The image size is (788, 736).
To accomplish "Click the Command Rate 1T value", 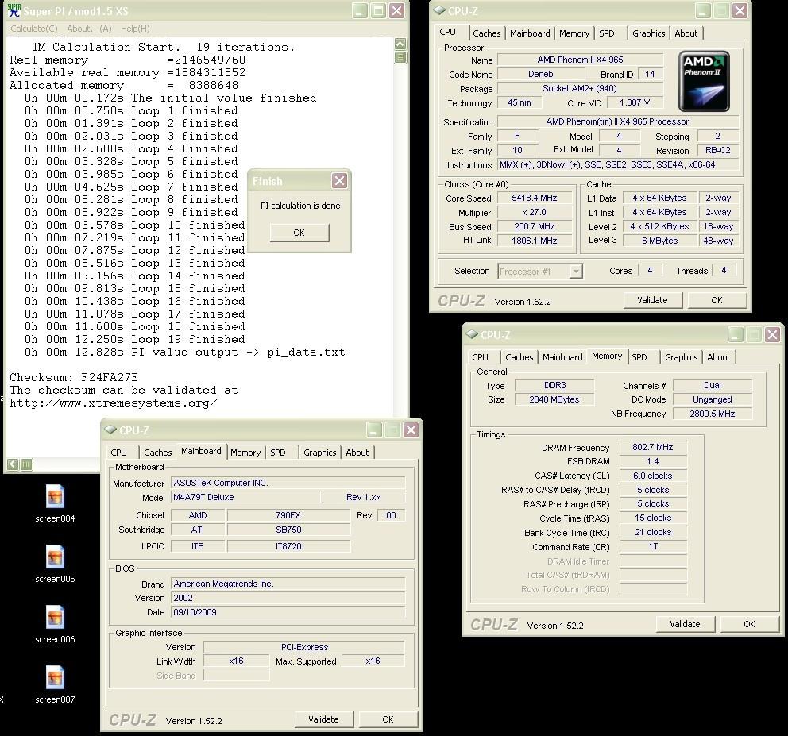I will pyautogui.click(x=652, y=546).
